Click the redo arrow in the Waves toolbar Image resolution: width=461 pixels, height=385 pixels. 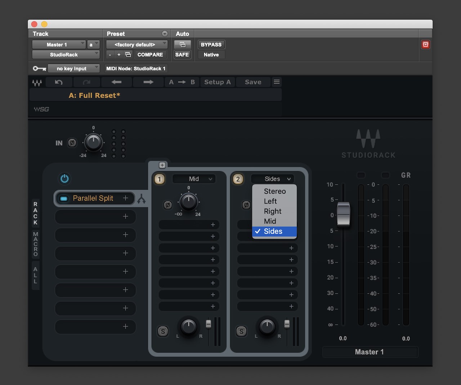click(86, 82)
